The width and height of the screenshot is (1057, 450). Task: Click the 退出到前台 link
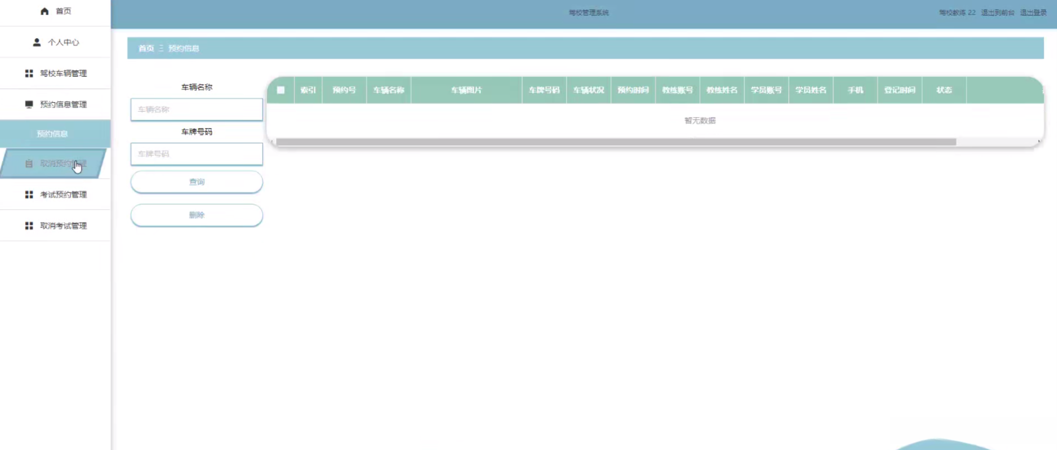pyautogui.click(x=997, y=13)
